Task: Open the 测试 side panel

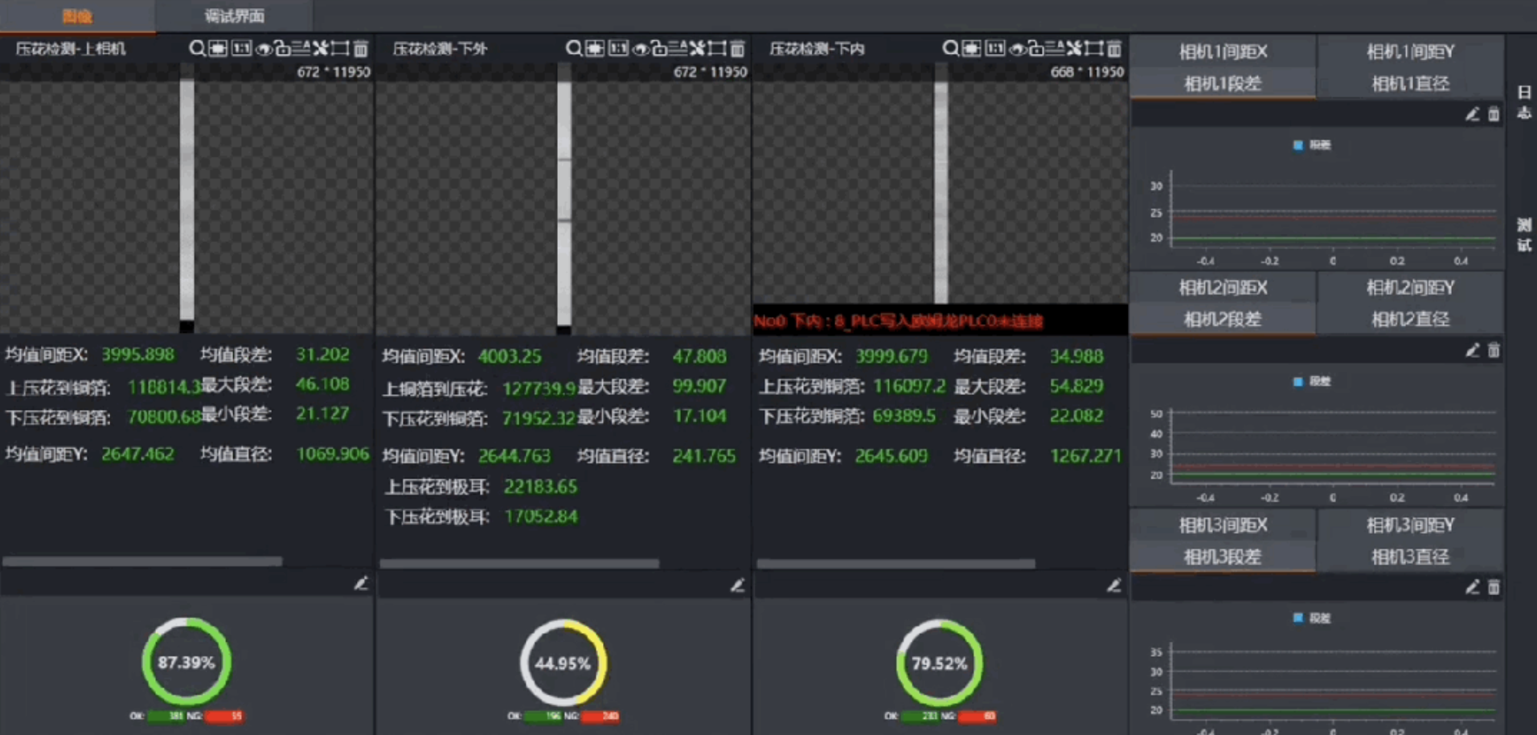Action: point(1523,234)
